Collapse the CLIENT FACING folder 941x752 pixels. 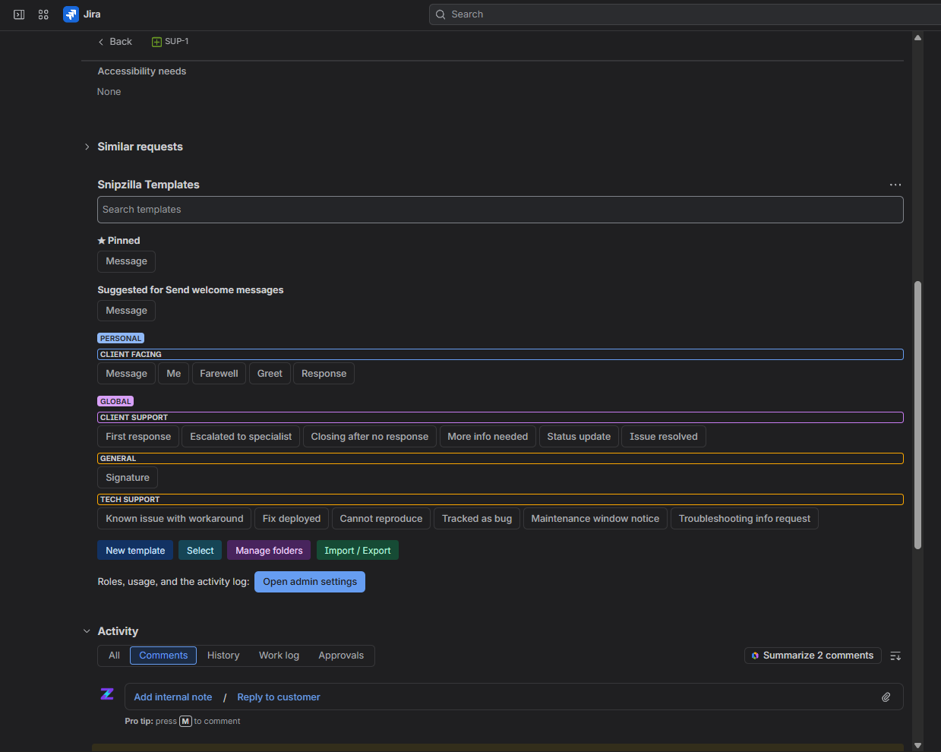click(x=500, y=355)
